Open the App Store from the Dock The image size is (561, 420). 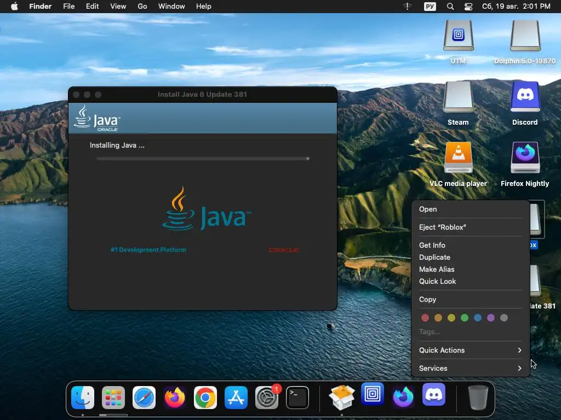click(x=236, y=398)
